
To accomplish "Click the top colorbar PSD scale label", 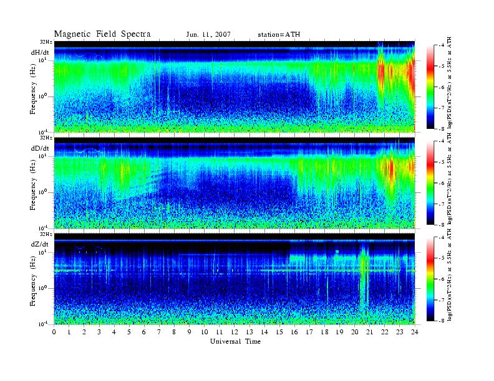I will tap(449, 83).
